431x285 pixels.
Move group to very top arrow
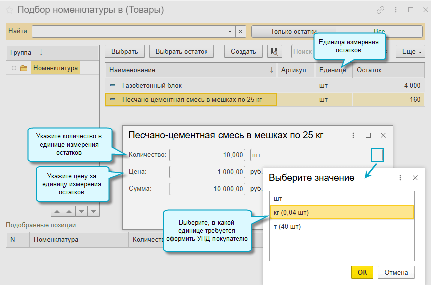[x=57, y=212]
